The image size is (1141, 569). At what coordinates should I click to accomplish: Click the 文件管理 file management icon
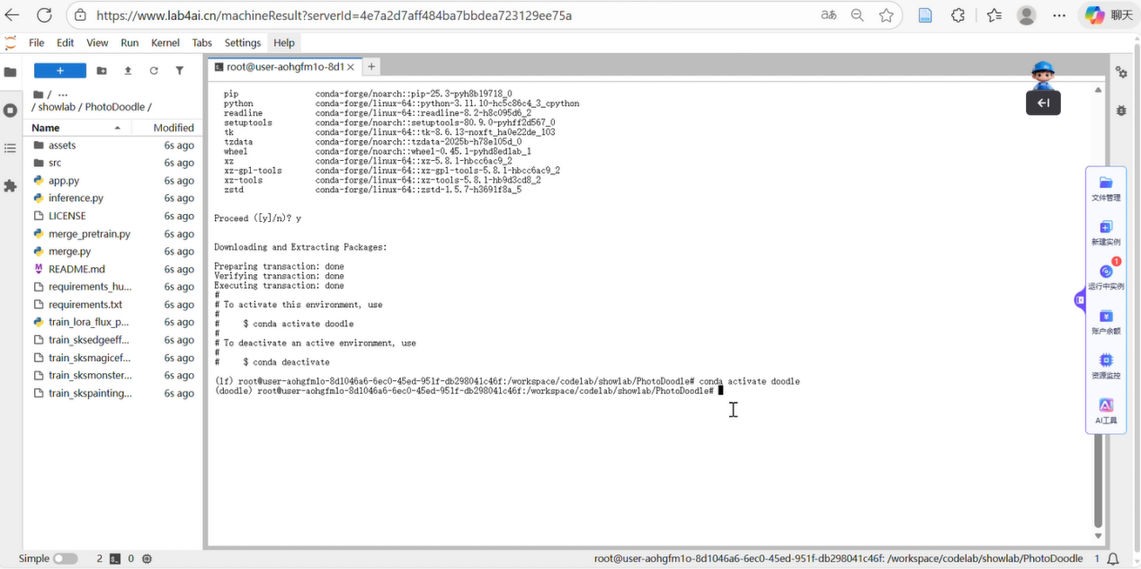pyautogui.click(x=1106, y=189)
